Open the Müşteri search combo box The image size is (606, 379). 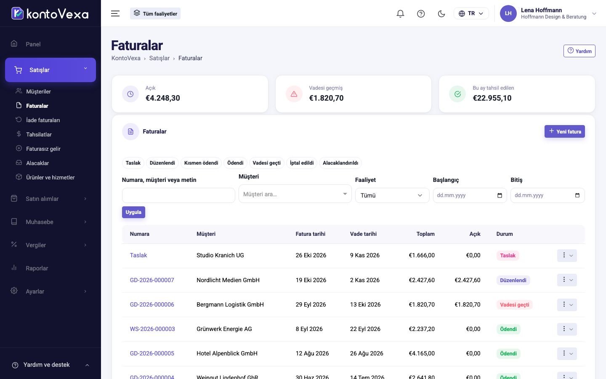click(x=295, y=194)
